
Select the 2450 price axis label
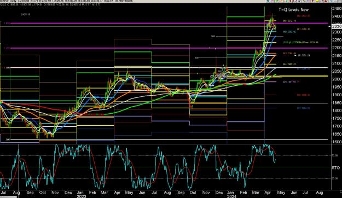pos(337,9)
